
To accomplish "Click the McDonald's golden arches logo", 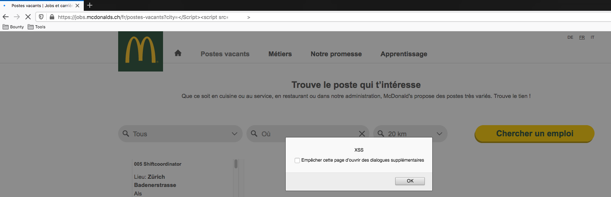I will click(x=141, y=51).
